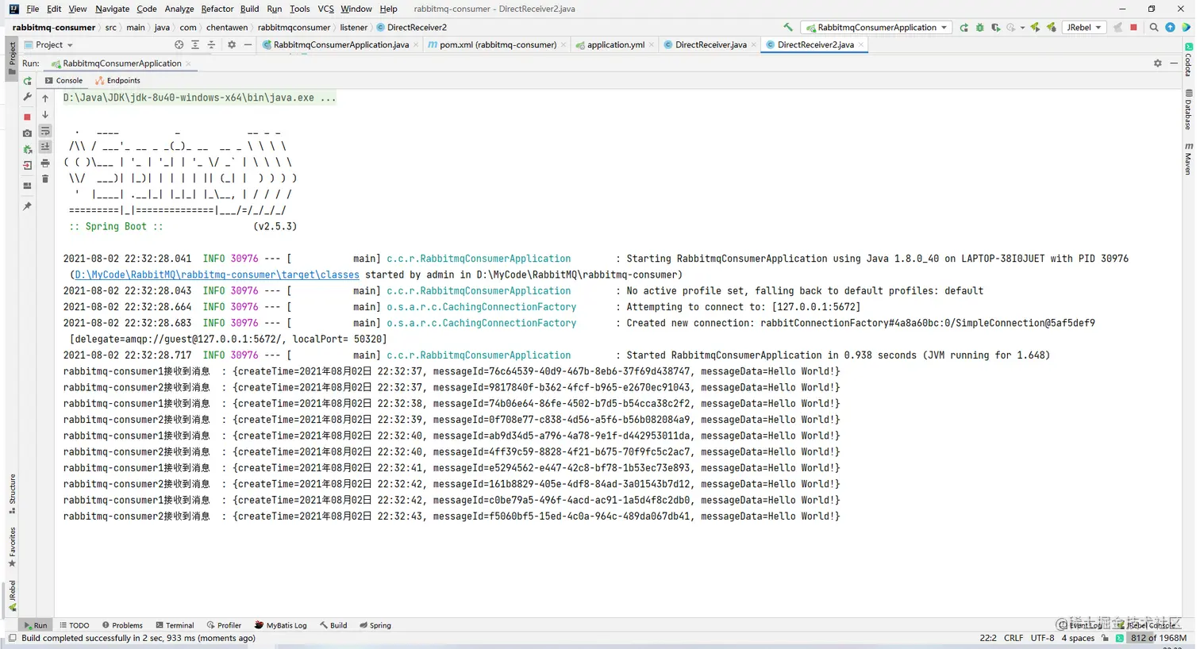
Task: Open the Database side panel
Action: [1188, 109]
